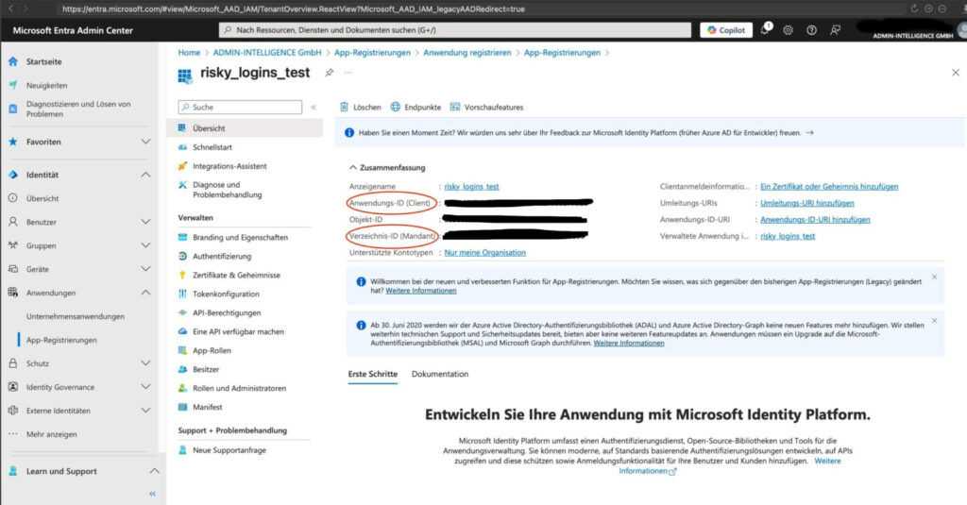Open more options ellipsis next to title

tap(348, 73)
